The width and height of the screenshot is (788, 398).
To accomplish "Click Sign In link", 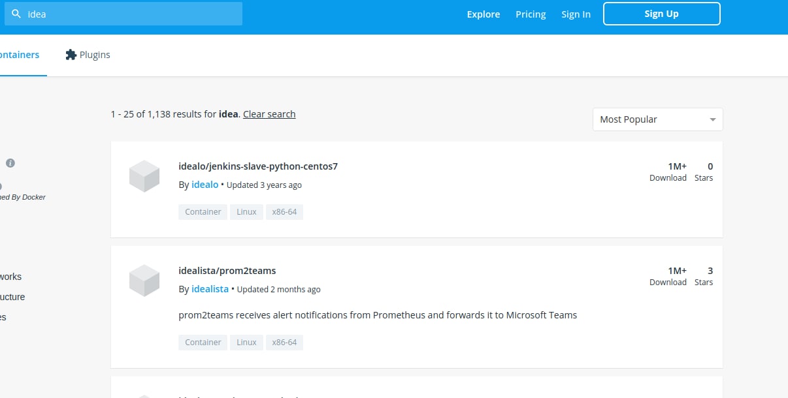I will pos(576,14).
